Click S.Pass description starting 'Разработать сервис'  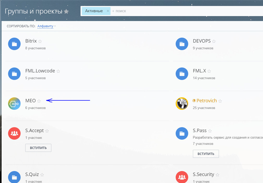tap(228, 138)
